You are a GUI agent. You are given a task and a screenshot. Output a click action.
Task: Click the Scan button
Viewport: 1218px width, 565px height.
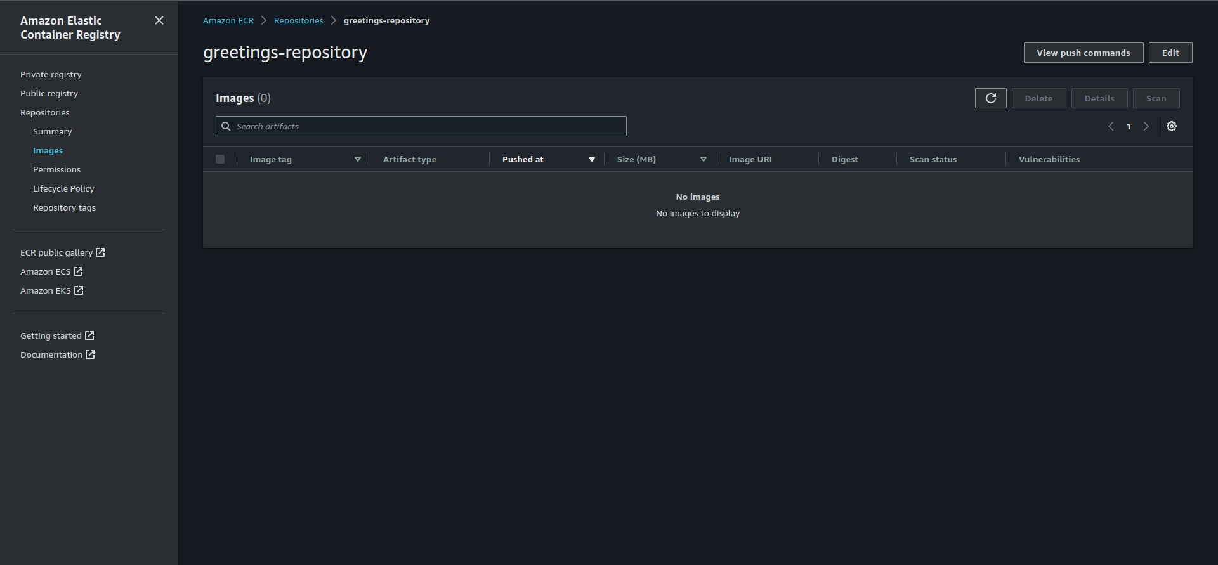[1156, 98]
